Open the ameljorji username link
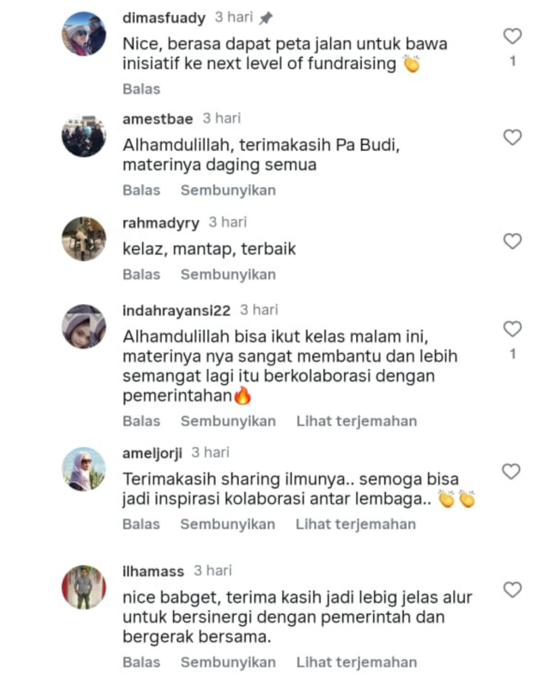This screenshot has height=684, width=547. (x=152, y=454)
